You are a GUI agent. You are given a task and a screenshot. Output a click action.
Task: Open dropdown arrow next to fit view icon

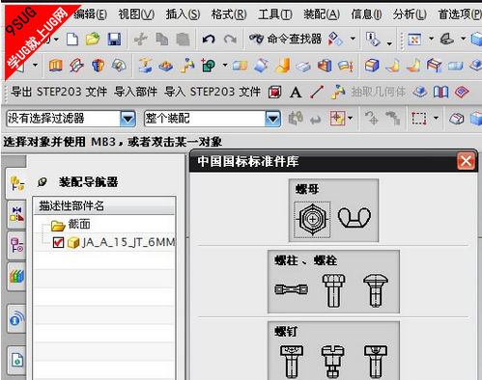coord(431,39)
